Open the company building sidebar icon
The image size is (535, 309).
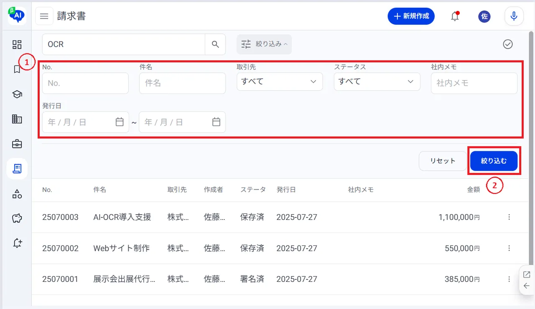[x=17, y=119]
